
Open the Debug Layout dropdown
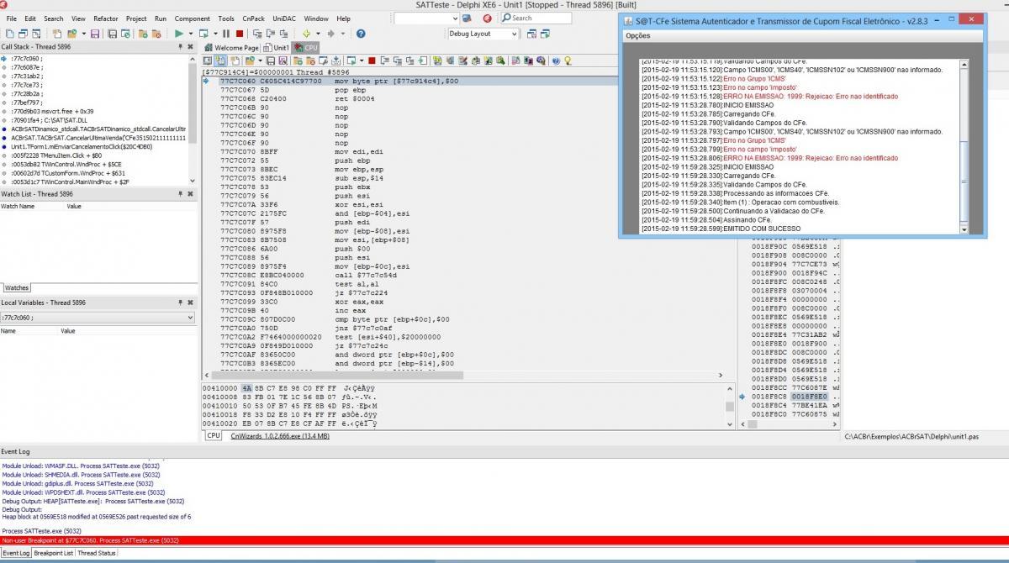[x=513, y=34]
